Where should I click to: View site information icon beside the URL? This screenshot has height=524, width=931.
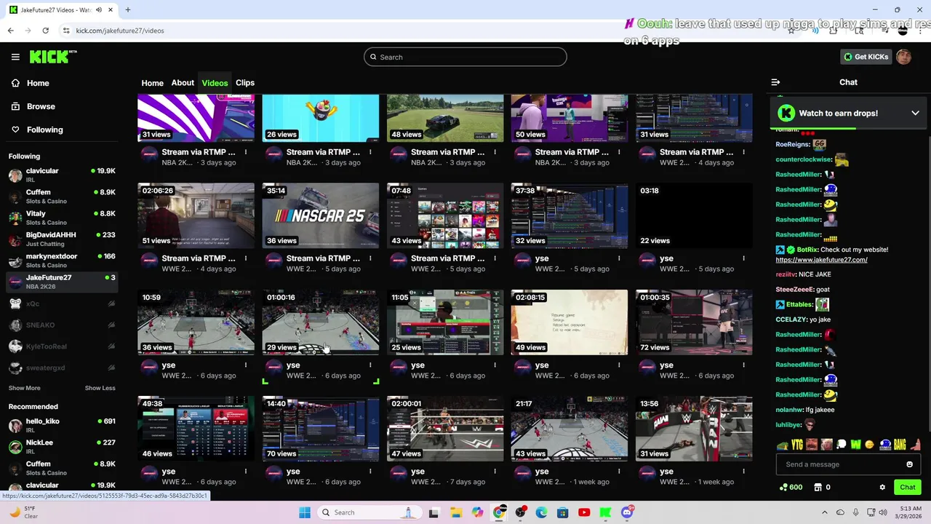pyautogui.click(x=66, y=31)
